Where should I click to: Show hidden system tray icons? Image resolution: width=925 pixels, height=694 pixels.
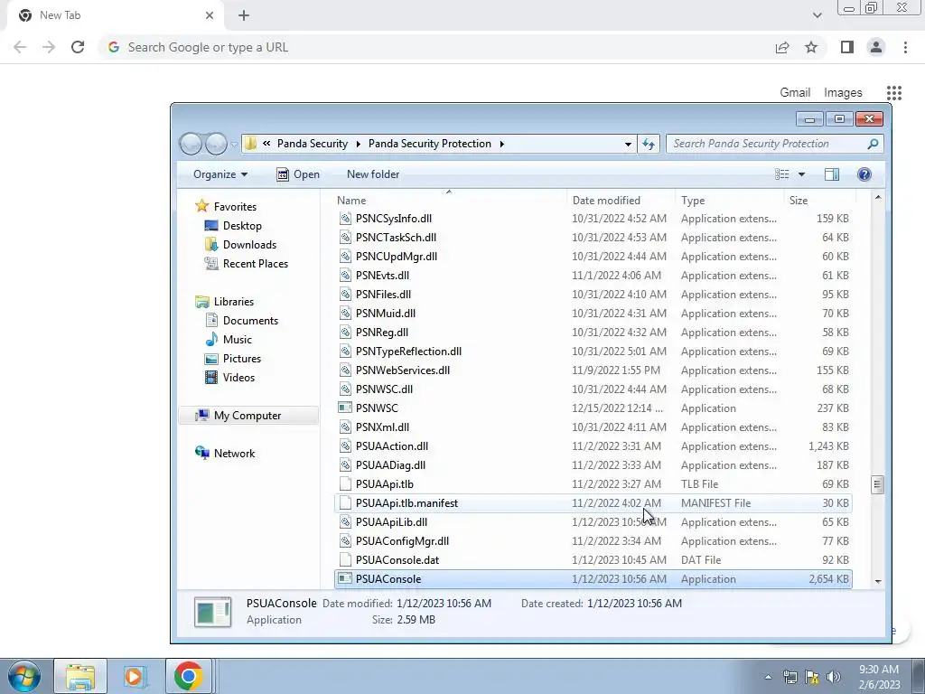(768, 677)
